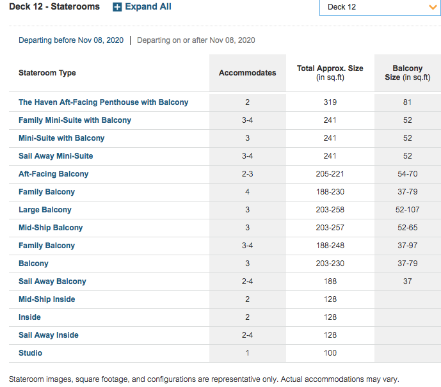The width and height of the screenshot is (441, 387).
Task: Expand the Large Balcony row
Action: 45,210
